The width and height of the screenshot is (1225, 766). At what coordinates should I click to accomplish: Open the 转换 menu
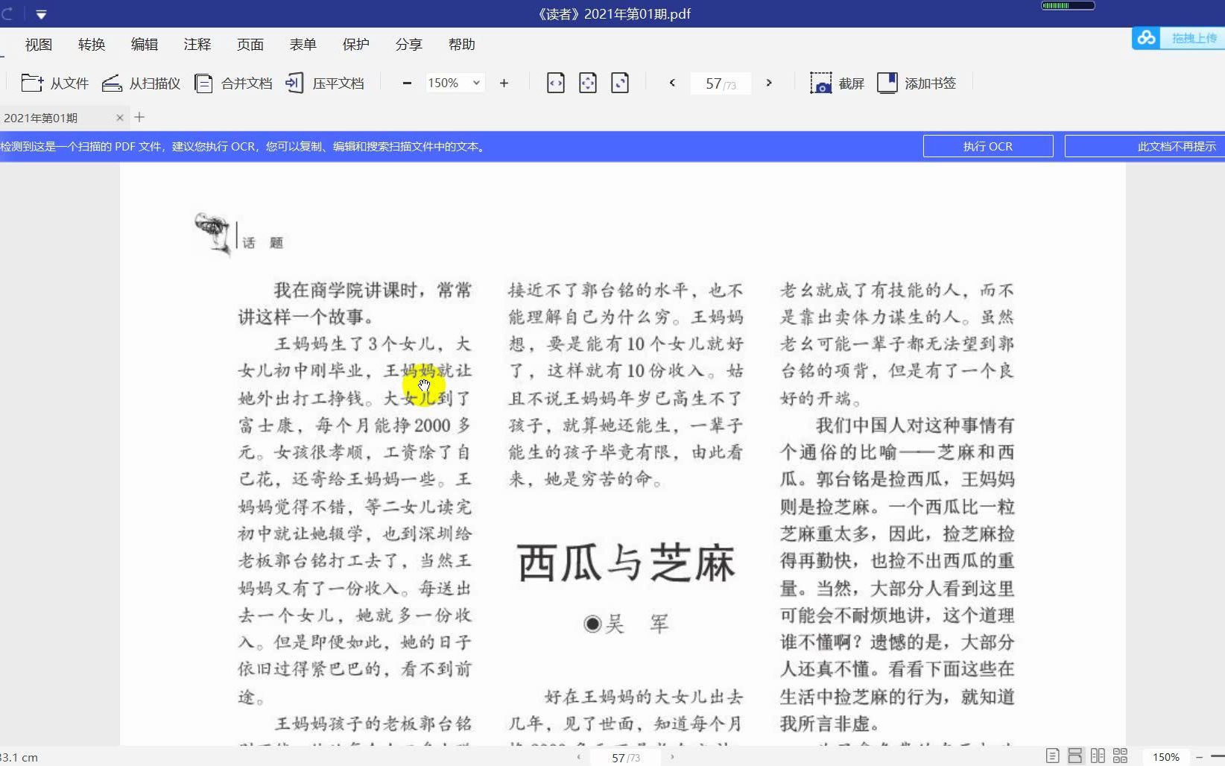point(92,45)
